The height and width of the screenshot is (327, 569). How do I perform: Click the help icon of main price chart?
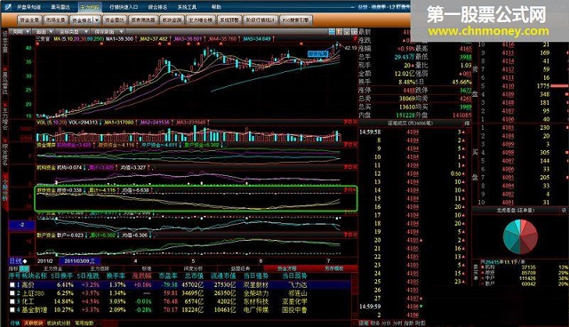click(x=355, y=38)
